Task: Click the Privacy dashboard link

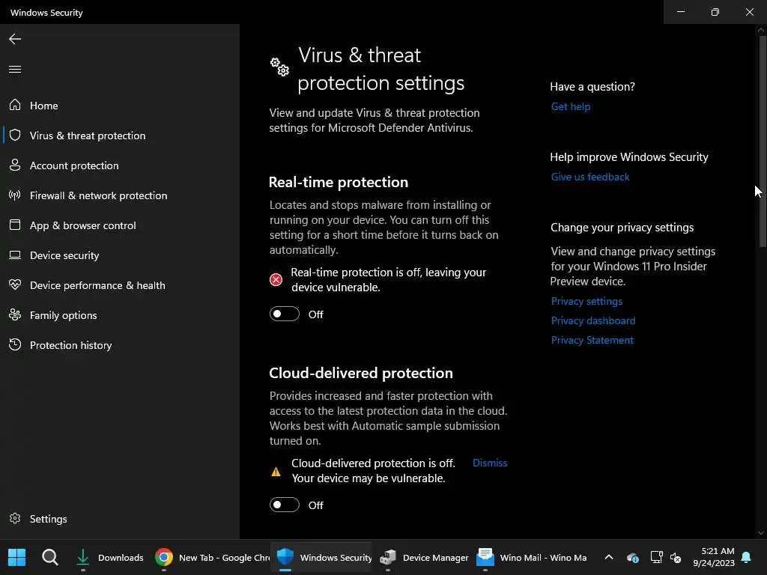Action: [x=593, y=320]
